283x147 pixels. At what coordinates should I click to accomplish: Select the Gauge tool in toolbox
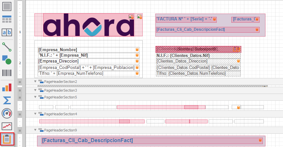tap(7, 113)
